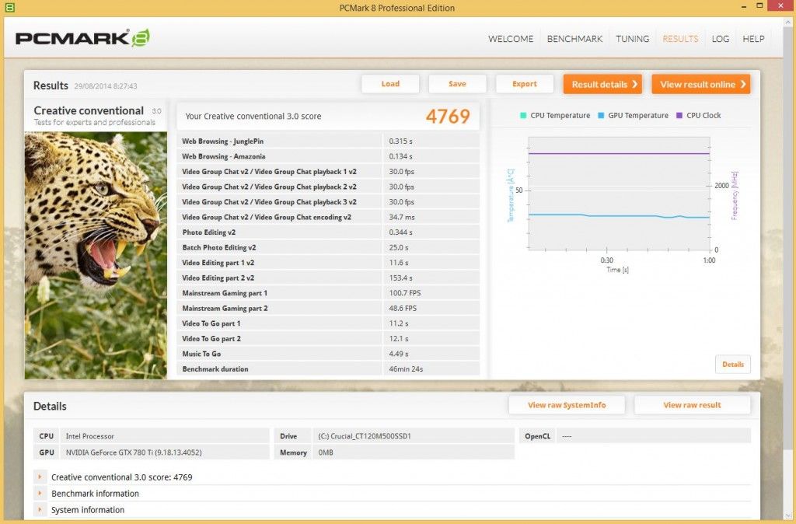Click the CPU Clock legend swatch
This screenshot has width=796, height=524.
pos(679,115)
